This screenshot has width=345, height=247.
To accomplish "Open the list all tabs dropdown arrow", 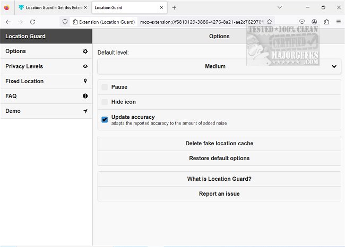I will point(279,7).
